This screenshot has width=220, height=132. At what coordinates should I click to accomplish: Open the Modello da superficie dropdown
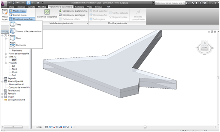coord(22,19)
